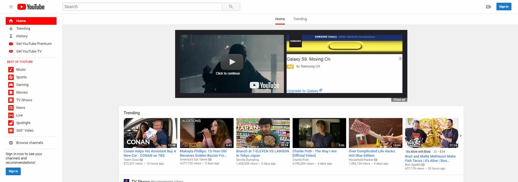The image size is (518, 182).
Task: Open the hamburger guide menu
Action: pyautogui.click(x=11, y=7)
